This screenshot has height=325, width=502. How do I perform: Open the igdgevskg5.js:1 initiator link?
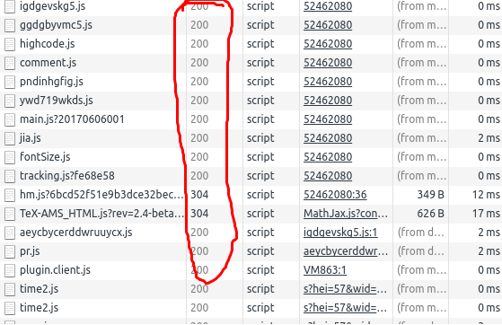click(340, 233)
